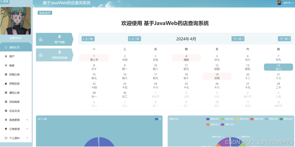Click the 系统首页 breadcrumb tab

45,13
